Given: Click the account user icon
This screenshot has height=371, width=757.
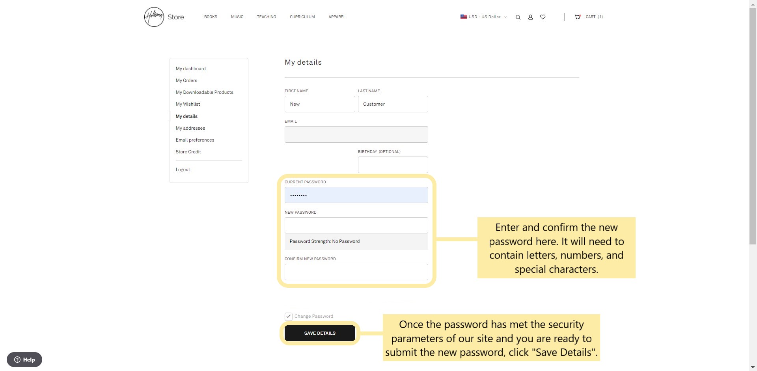Looking at the screenshot, I should 530,17.
